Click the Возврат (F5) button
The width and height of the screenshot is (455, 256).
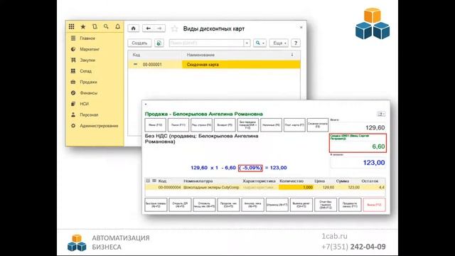(225, 125)
